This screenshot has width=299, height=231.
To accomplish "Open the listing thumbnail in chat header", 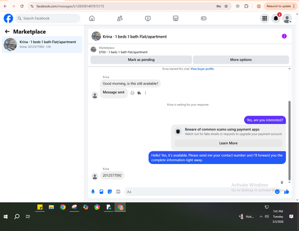I will [96, 36].
